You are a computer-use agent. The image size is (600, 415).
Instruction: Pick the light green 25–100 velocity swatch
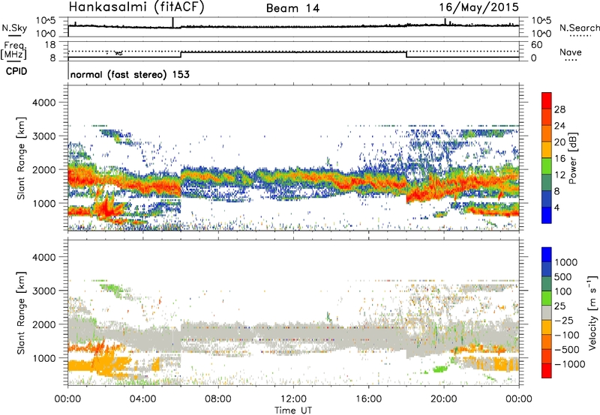point(547,298)
